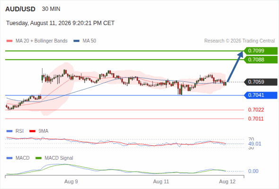Click the AUD/USD pair title
The height and width of the screenshot is (189, 279).
tap(20, 9)
